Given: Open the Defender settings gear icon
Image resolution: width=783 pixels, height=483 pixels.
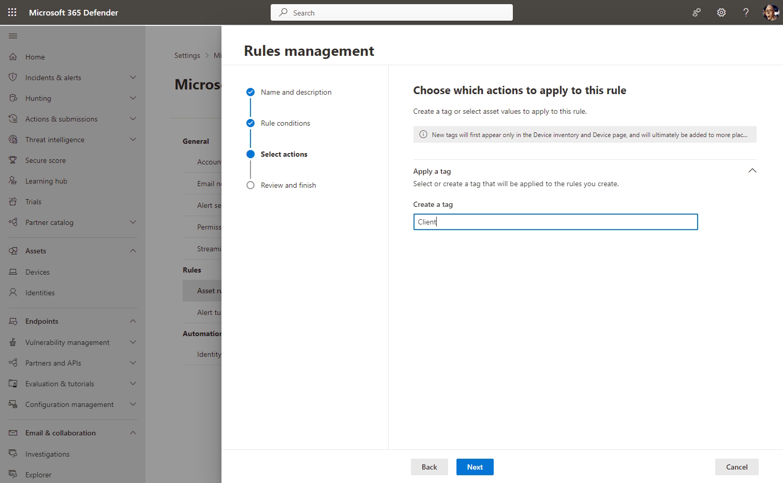Looking at the screenshot, I should [x=721, y=12].
